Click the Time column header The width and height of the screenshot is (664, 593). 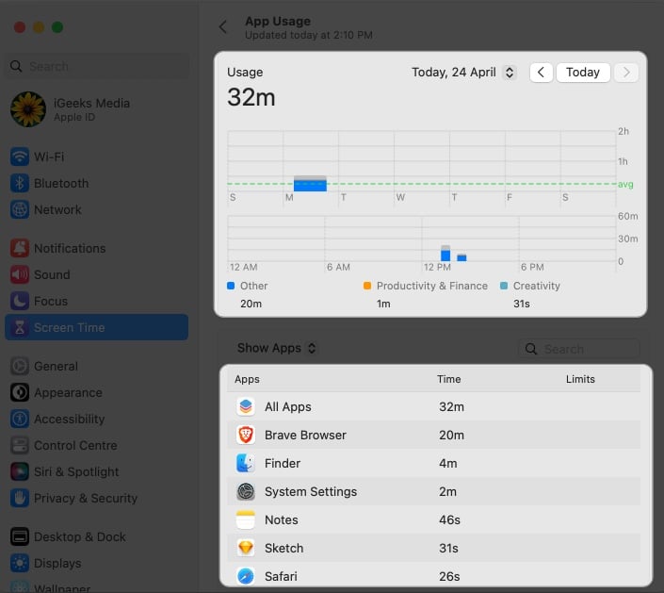tap(449, 379)
